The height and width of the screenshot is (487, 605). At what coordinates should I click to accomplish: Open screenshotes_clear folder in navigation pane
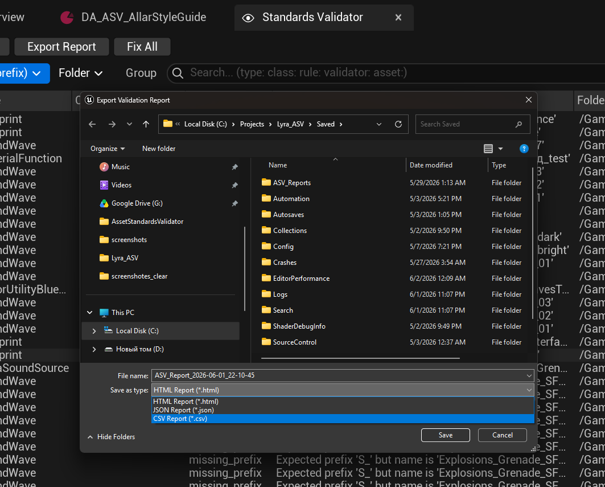point(139,276)
